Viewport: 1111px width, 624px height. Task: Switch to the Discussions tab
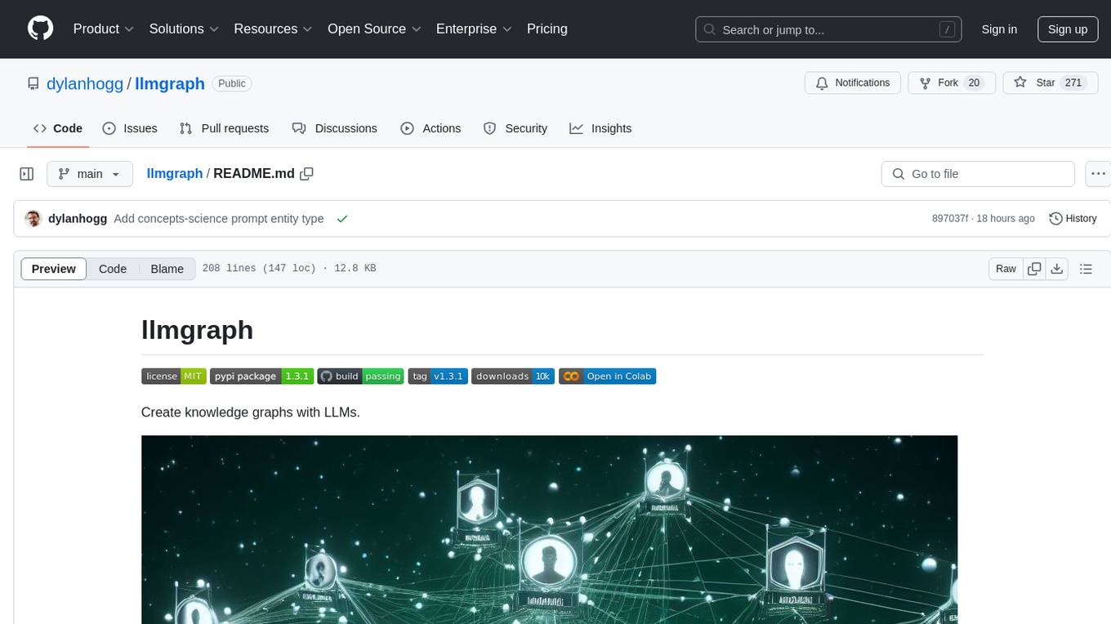coord(335,128)
